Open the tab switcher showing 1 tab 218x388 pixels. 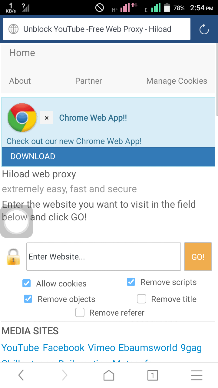[x=153, y=376]
